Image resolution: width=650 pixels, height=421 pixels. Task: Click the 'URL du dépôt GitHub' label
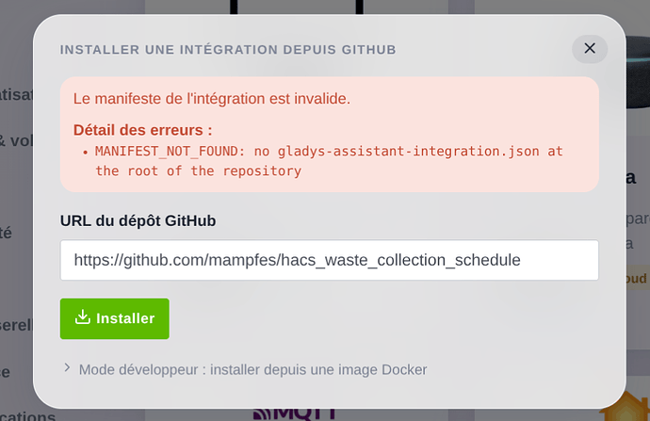pos(138,220)
